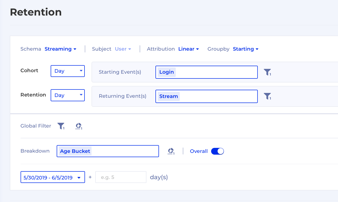Viewport: 338px width, 202px height.
Task: Open Global Filter segment icon
Action: (x=79, y=126)
